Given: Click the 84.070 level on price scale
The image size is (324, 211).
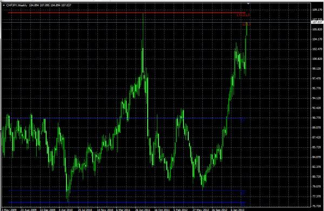Looking at the screenshot, I should tap(317, 157).
